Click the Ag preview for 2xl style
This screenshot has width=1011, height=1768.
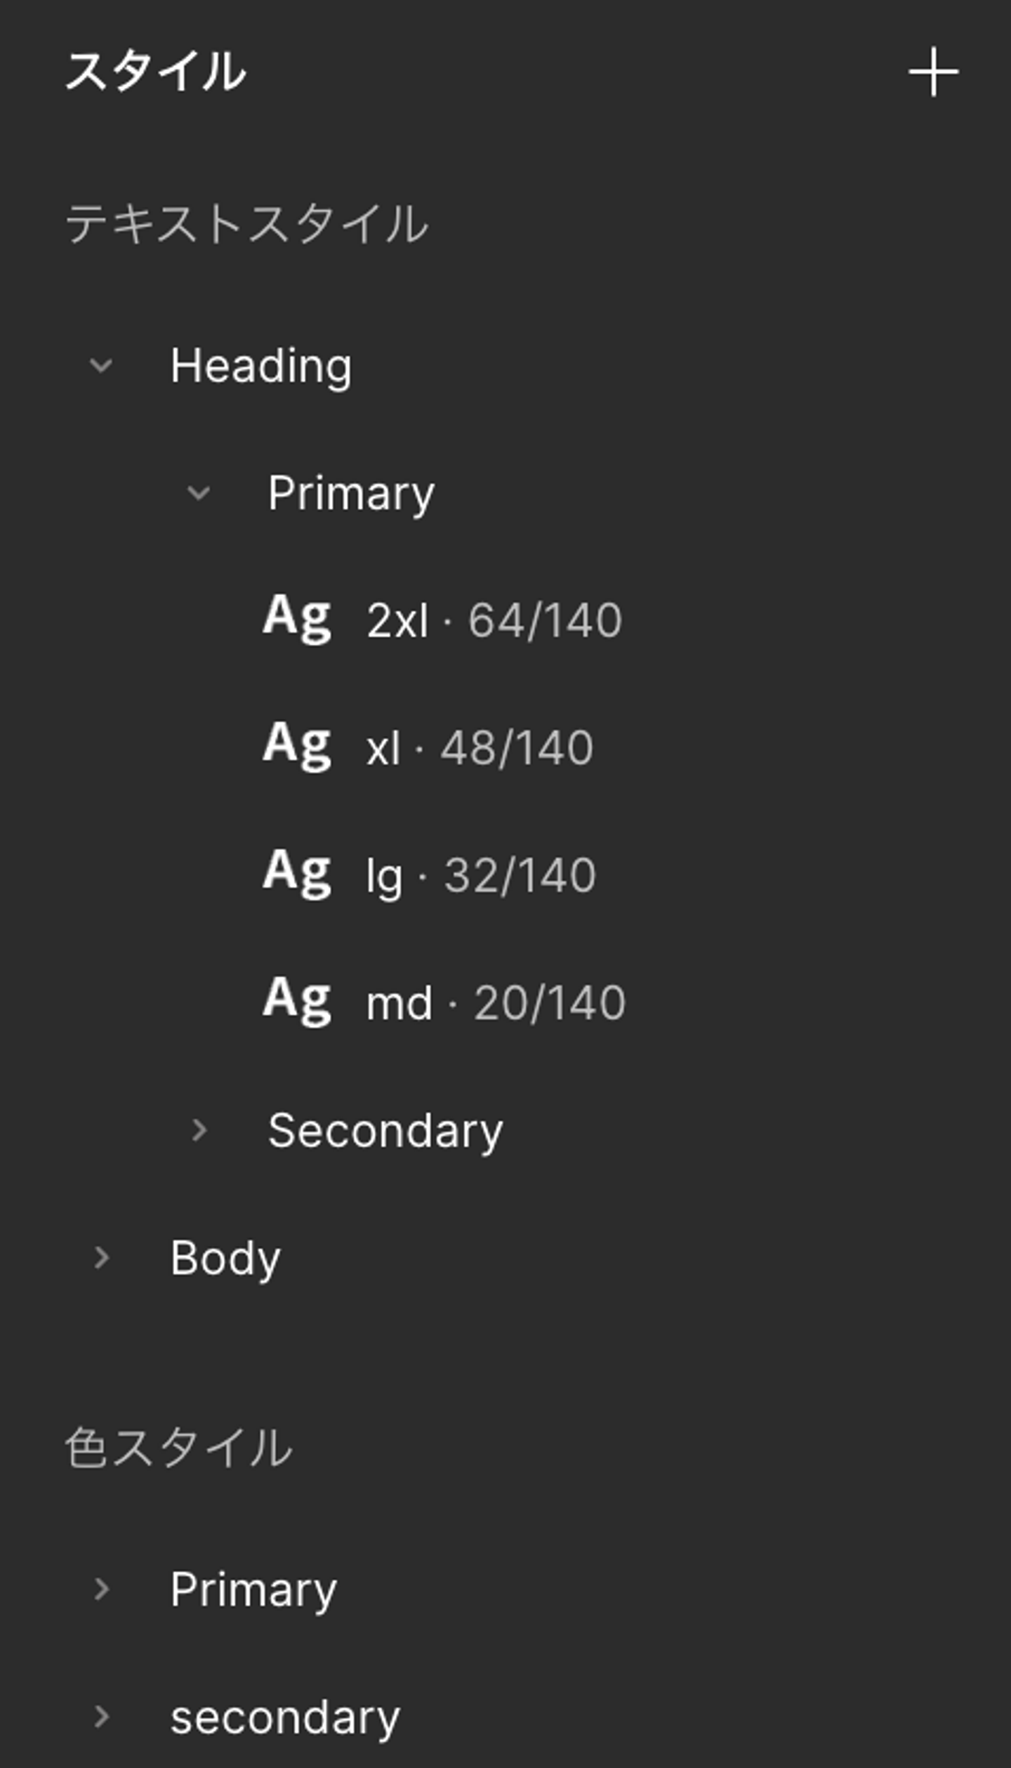(296, 619)
